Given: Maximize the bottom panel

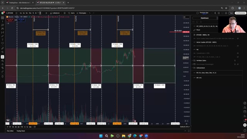Looking at the screenshot, I should point(189,131).
